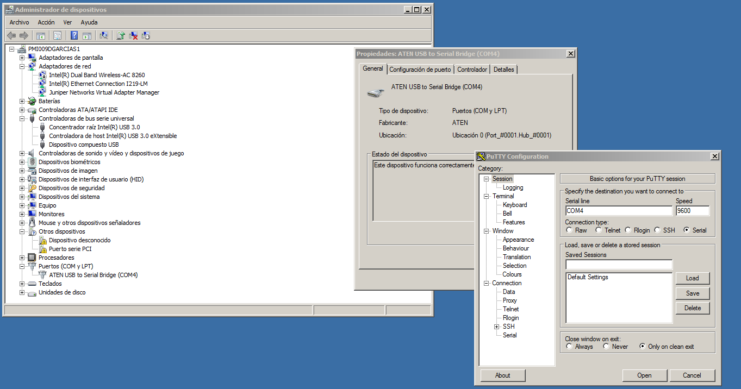The width and height of the screenshot is (741, 389).
Task: Click the scan for hardware changes icon
Action: click(103, 35)
